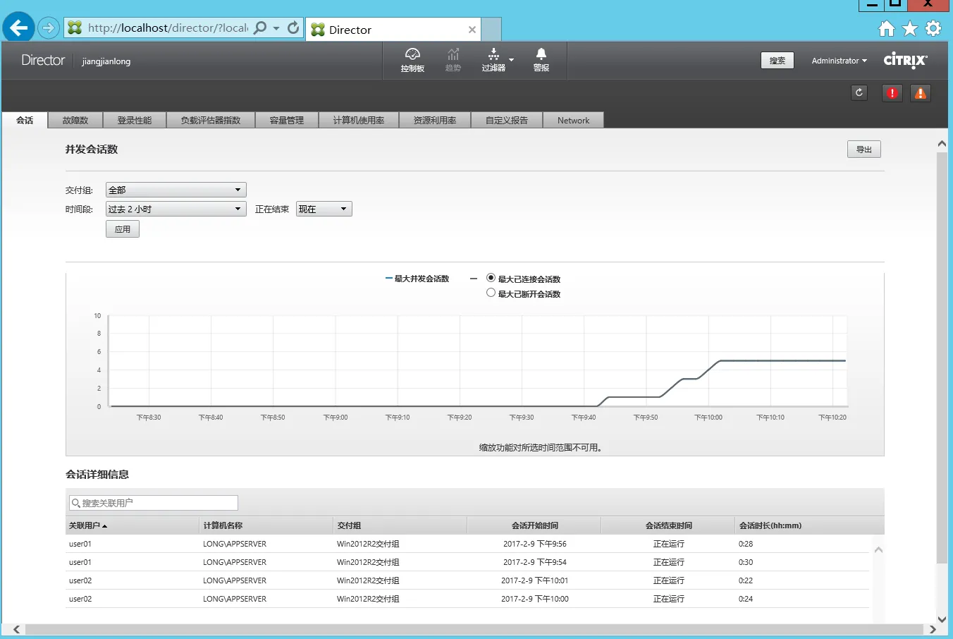Click the 0:28 session duration cell
Screen dimensions: 953x639
coord(746,544)
